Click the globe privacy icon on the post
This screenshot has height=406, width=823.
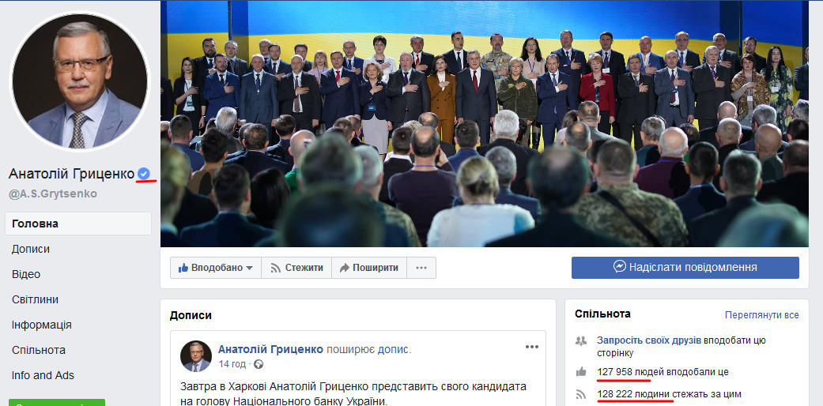click(259, 364)
